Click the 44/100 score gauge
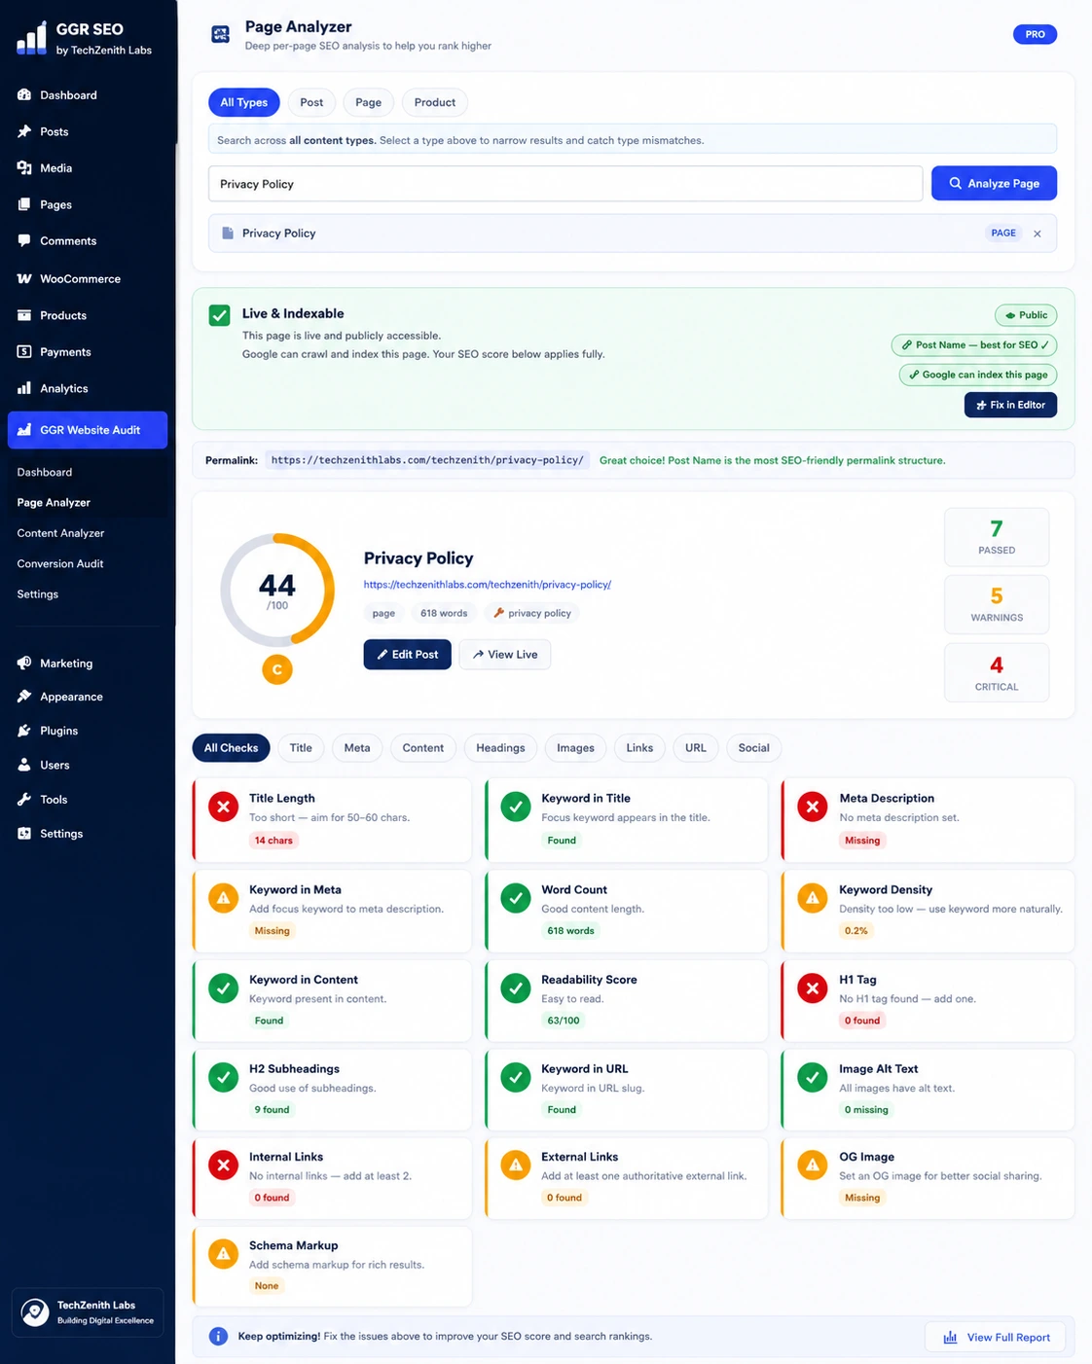The image size is (1092, 1364). (x=277, y=590)
